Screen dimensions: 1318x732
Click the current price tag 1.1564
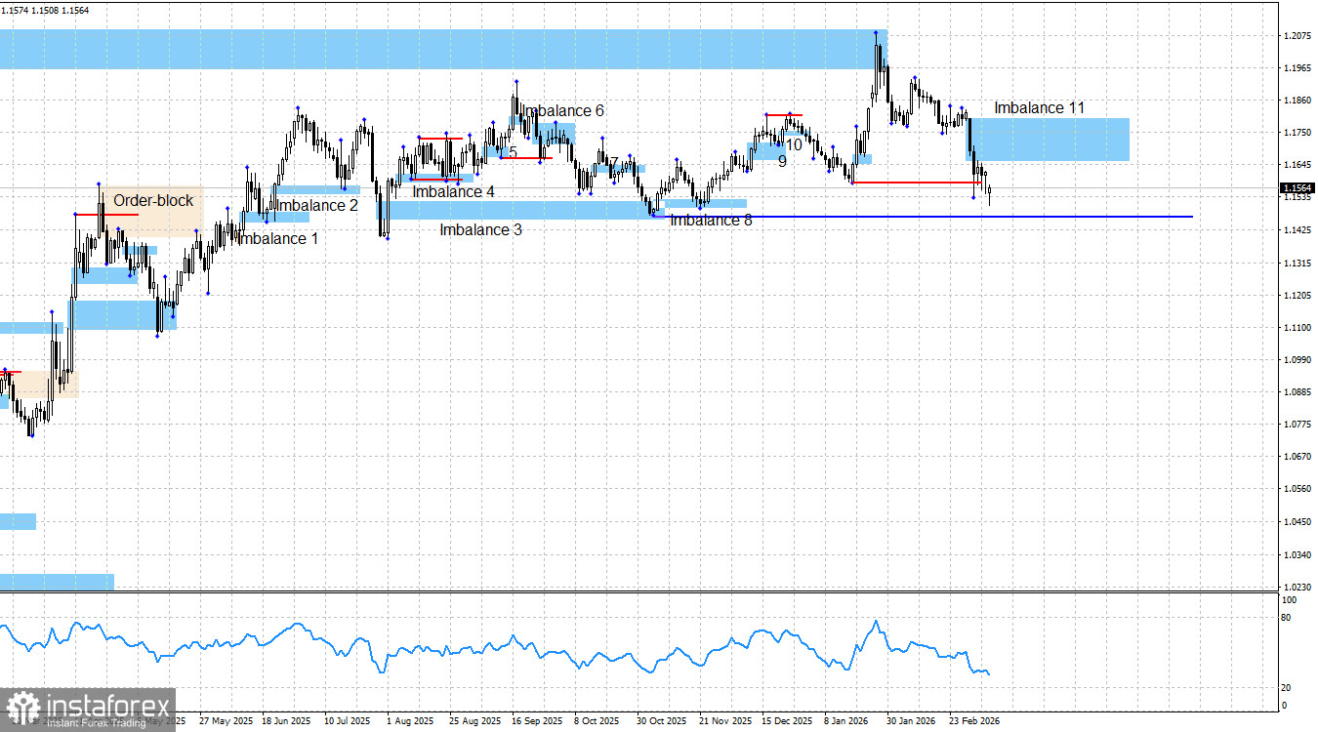1297,188
